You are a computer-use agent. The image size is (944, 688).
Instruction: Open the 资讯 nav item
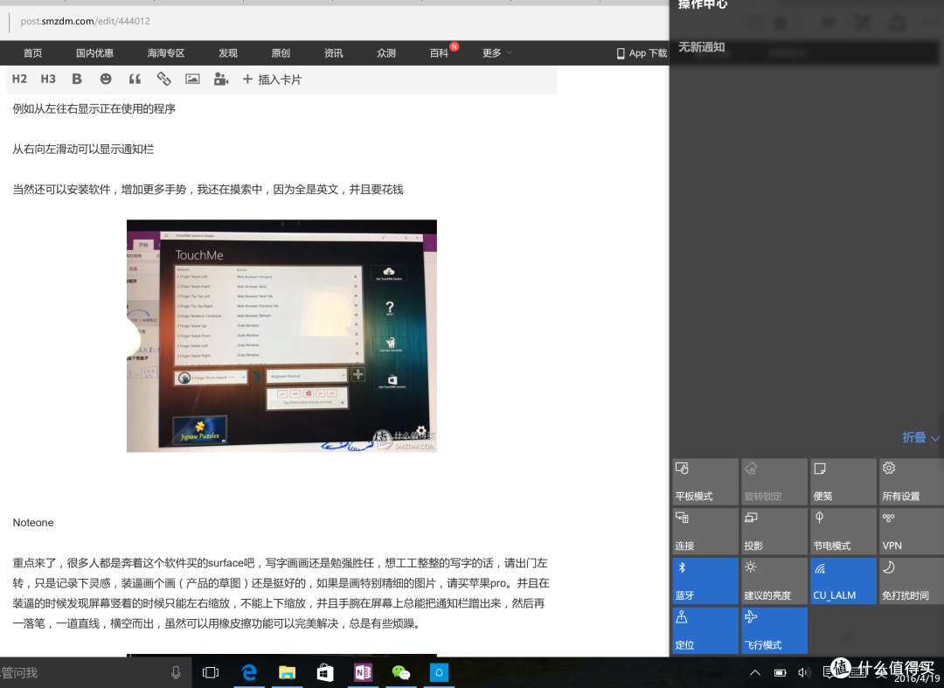334,53
